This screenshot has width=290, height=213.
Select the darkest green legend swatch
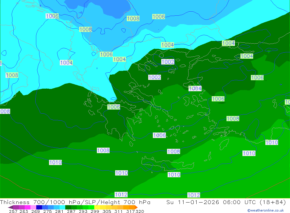(68, 207)
